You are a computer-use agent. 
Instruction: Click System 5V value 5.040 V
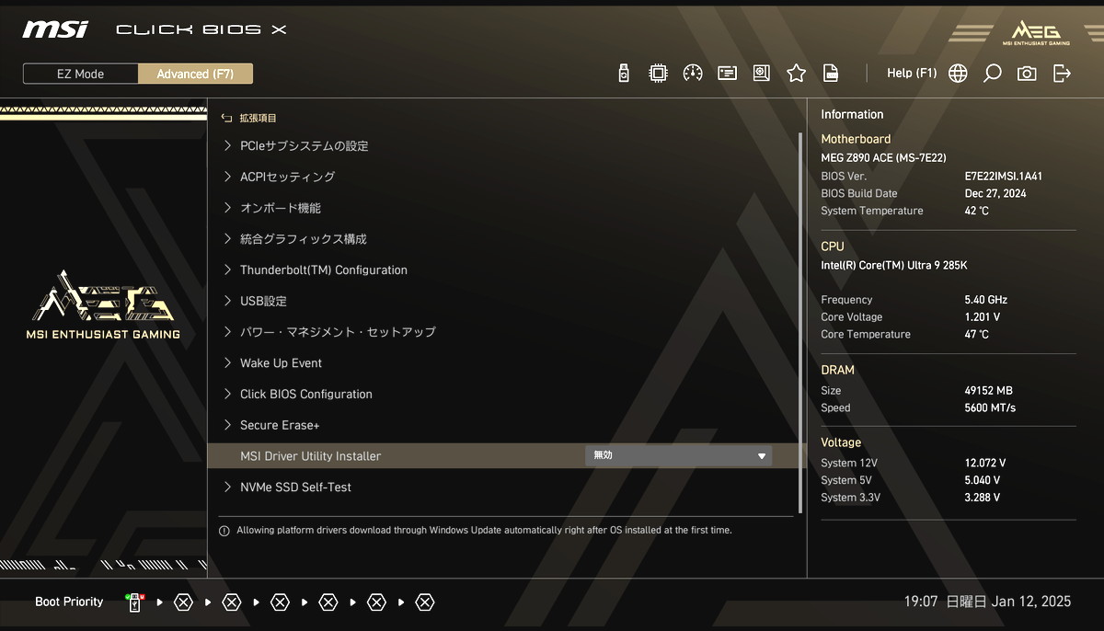click(982, 480)
